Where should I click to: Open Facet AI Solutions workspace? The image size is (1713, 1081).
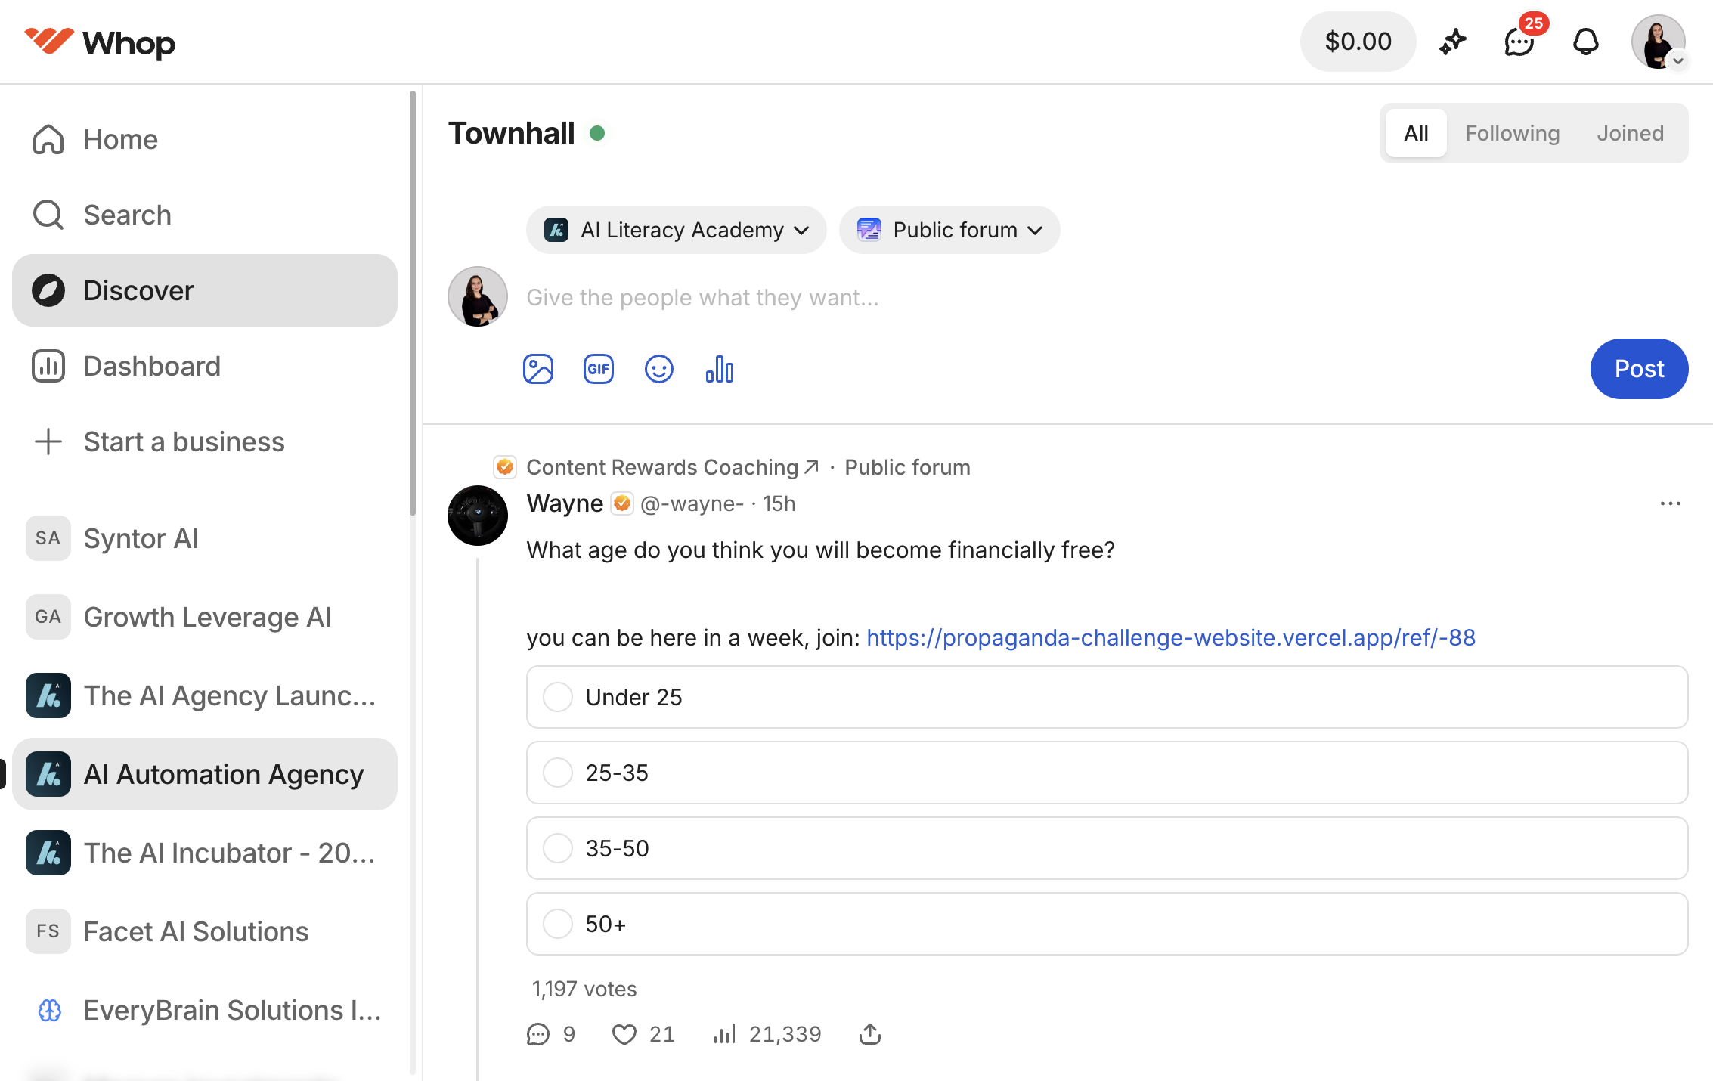(205, 931)
